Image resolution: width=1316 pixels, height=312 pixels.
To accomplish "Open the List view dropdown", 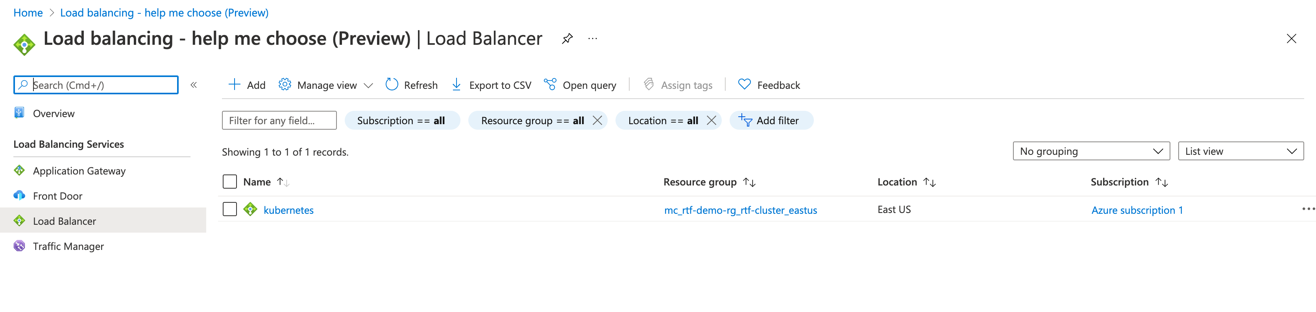I will pos(1240,151).
